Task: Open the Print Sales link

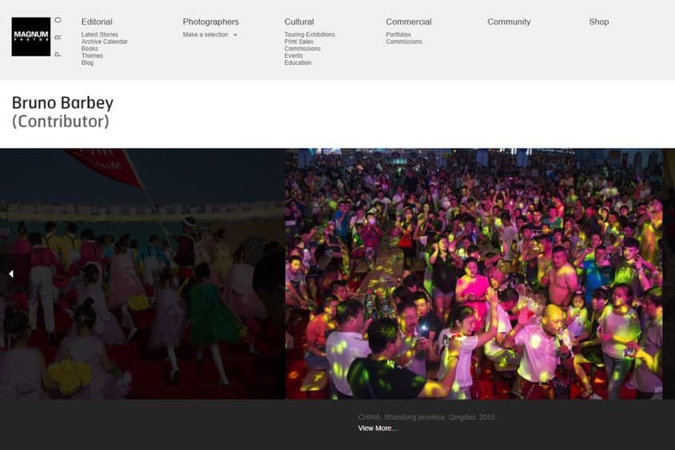Action: pyautogui.click(x=299, y=42)
